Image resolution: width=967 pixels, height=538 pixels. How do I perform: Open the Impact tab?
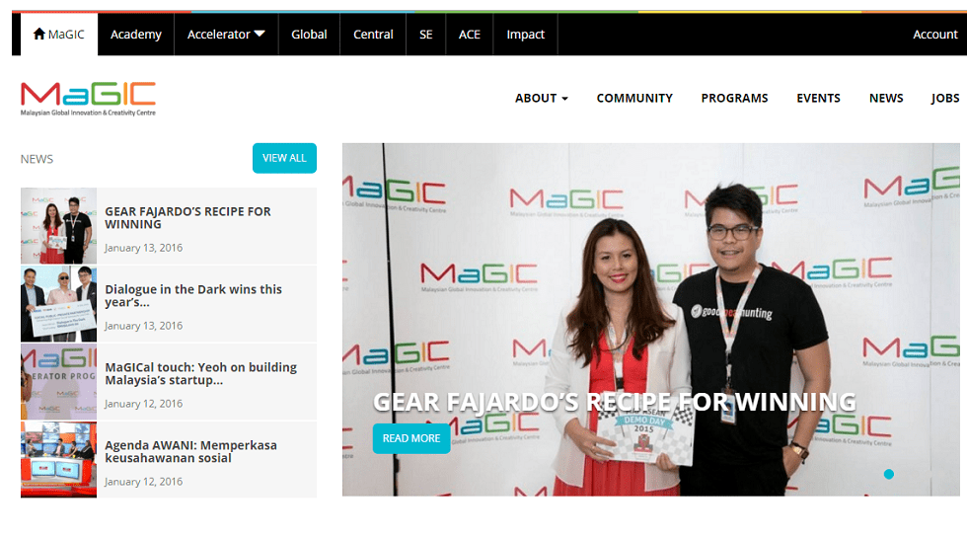click(x=525, y=35)
